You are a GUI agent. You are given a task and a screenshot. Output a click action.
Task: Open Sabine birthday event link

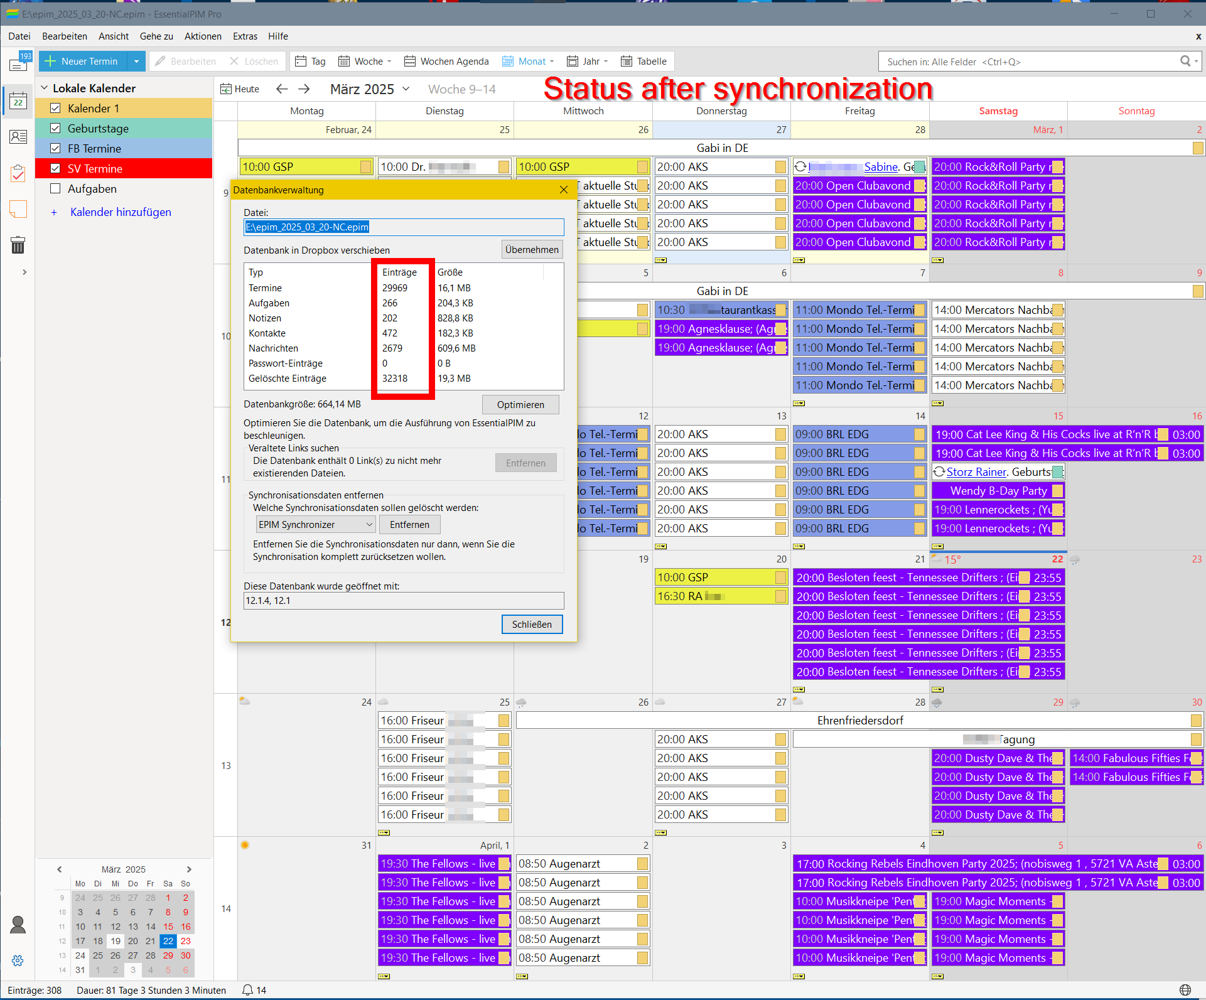coord(881,167)
